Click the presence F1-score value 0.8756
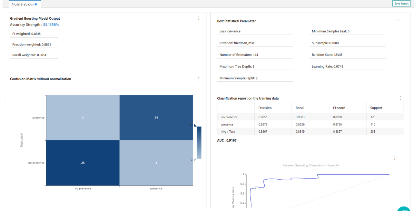Viewport: 414px width, 211px height. tap(337, 124)
